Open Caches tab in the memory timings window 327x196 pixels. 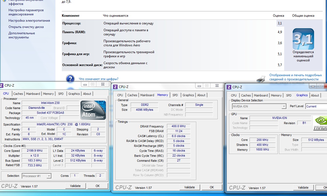click(132, 95)
